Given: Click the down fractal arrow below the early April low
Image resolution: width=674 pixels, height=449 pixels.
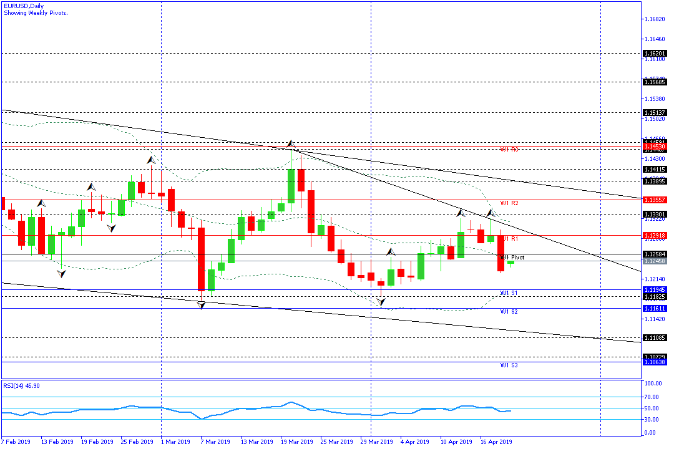Looking at the screenshot, I should [381, 302].
